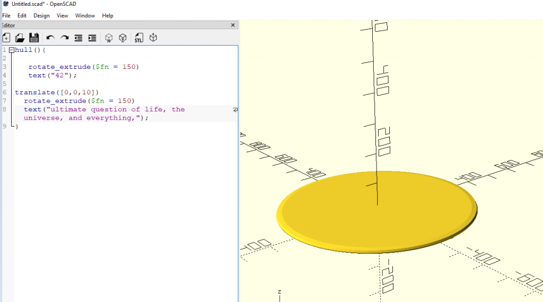Preview the model with the preview icon

(109, 38)
